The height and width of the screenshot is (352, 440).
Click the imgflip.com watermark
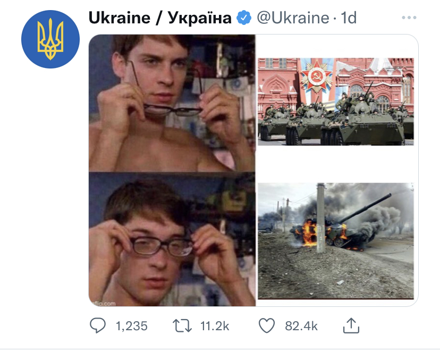104,303
